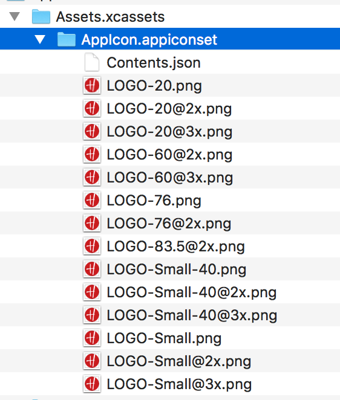Select the LOGO-Small-40.png file name
Image resolution: width=340 pixels, height=400 pixels.
[x=177, y=269]
